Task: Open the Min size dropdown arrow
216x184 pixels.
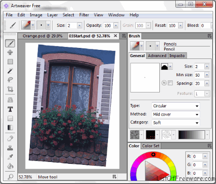Action: [207, 75]
